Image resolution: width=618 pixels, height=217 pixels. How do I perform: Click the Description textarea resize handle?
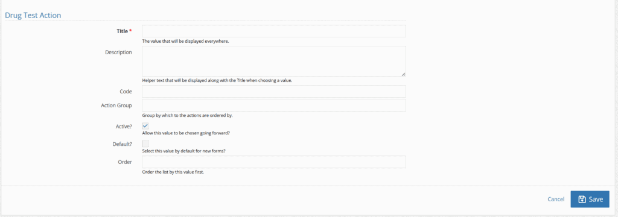403,74
